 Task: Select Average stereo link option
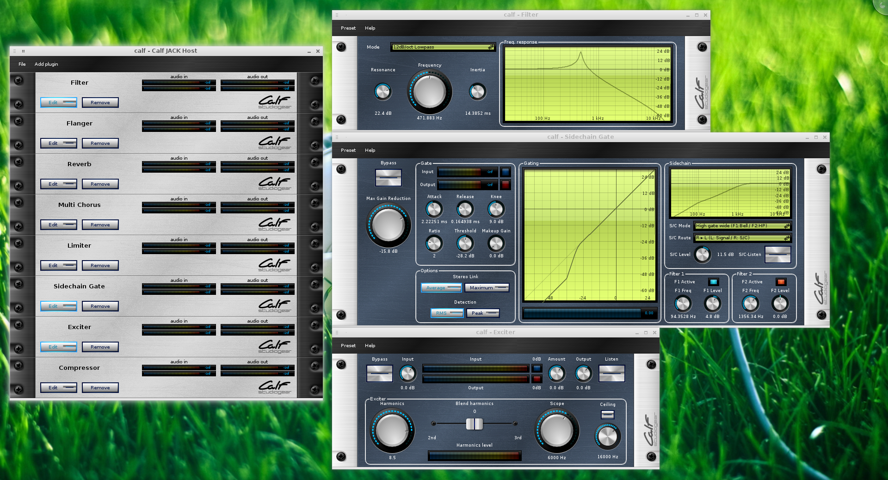point(441,288)
